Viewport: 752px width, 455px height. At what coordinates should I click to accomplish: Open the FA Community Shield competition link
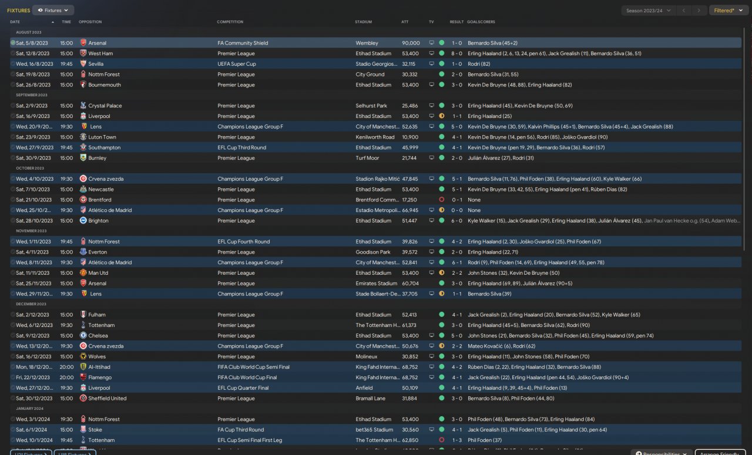click(x=243, y=43)
